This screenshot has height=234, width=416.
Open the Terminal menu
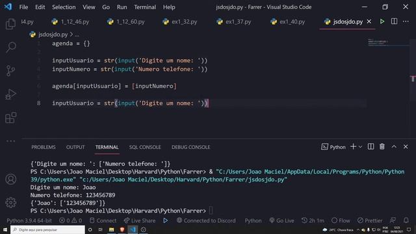tap(145, 7)
